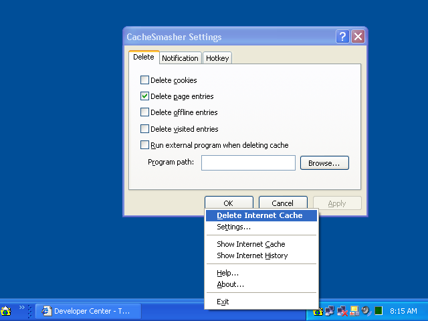
Task: Click the Apply button
Action: (337, 203)
